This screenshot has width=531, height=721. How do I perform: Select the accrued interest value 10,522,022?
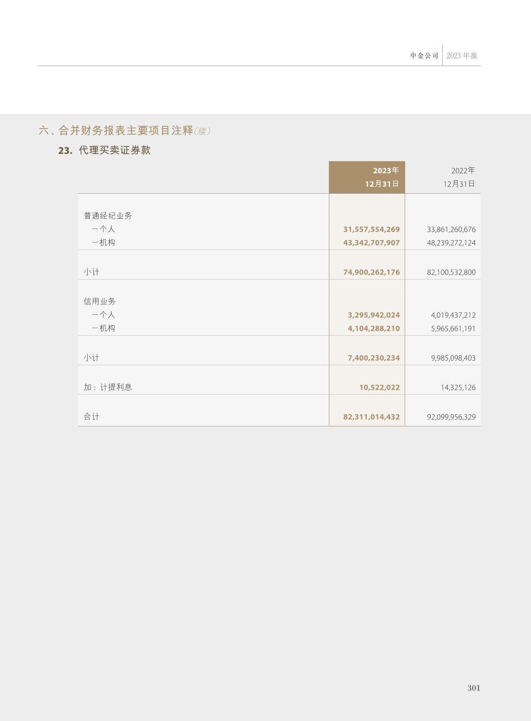click(379, 388)
